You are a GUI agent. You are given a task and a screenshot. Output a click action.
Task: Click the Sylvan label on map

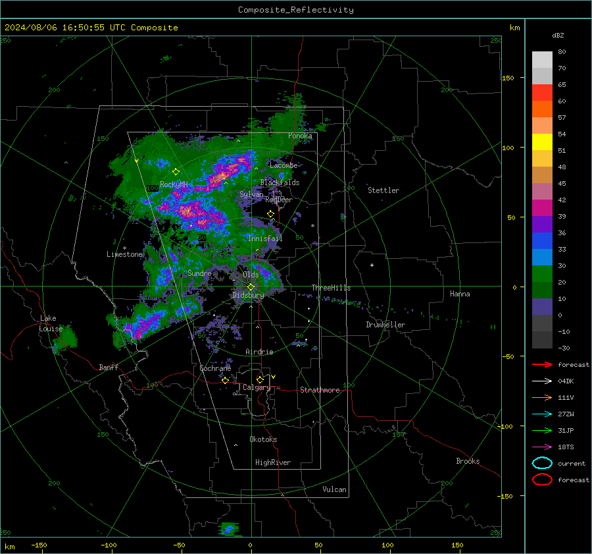point(251,194)
